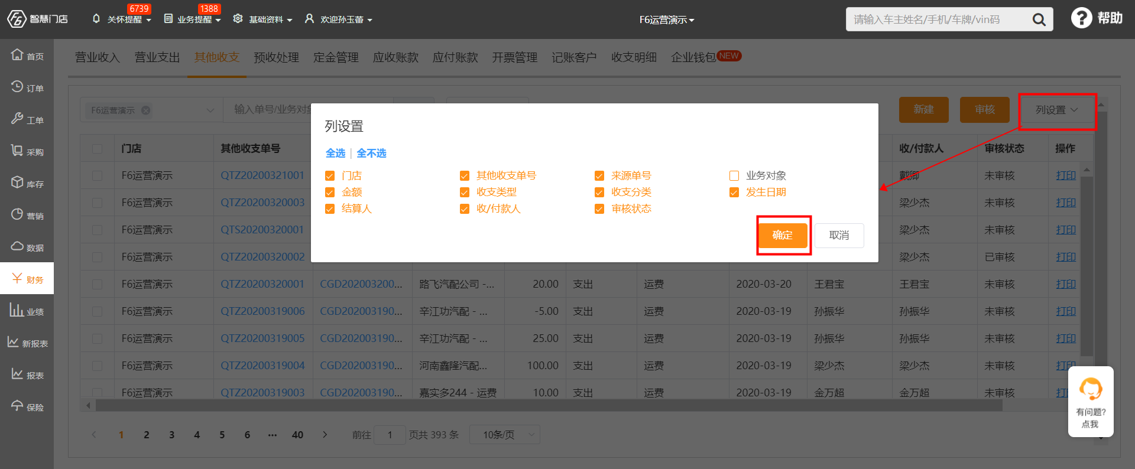
Task: Uncheck the 金额 column checkbox
Action: pos(330,193)
